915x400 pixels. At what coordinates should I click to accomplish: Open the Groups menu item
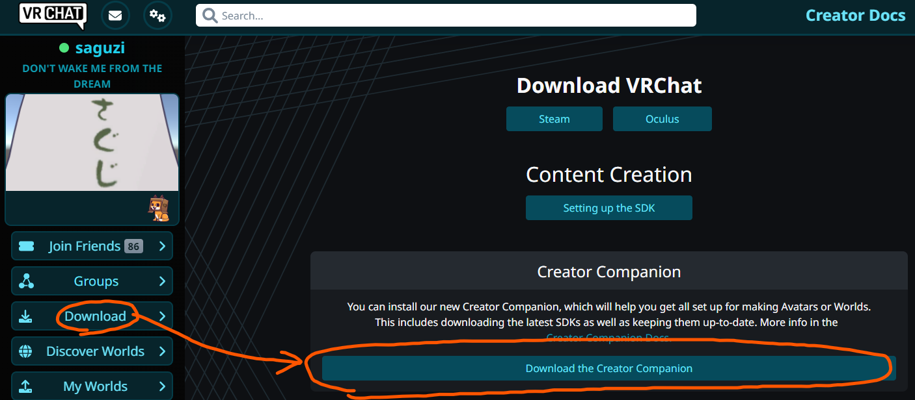tap(92, 281)
